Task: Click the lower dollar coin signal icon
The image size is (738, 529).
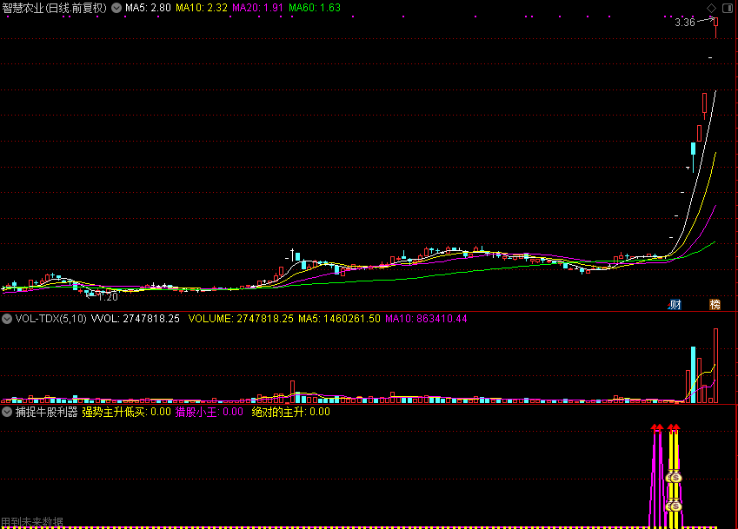Action: (676, 506)
